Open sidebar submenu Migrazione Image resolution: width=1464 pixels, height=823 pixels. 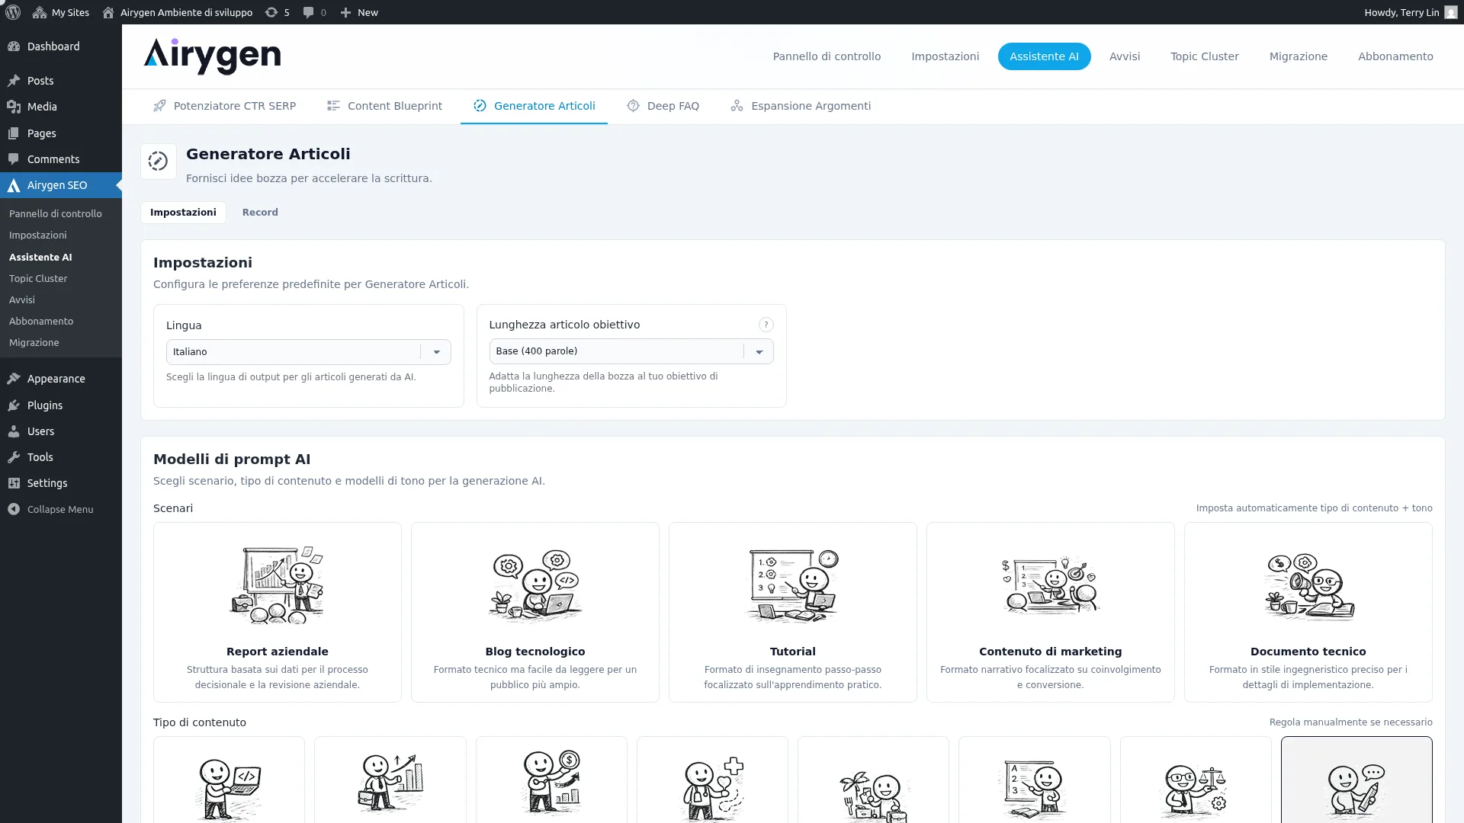point(34,343)
